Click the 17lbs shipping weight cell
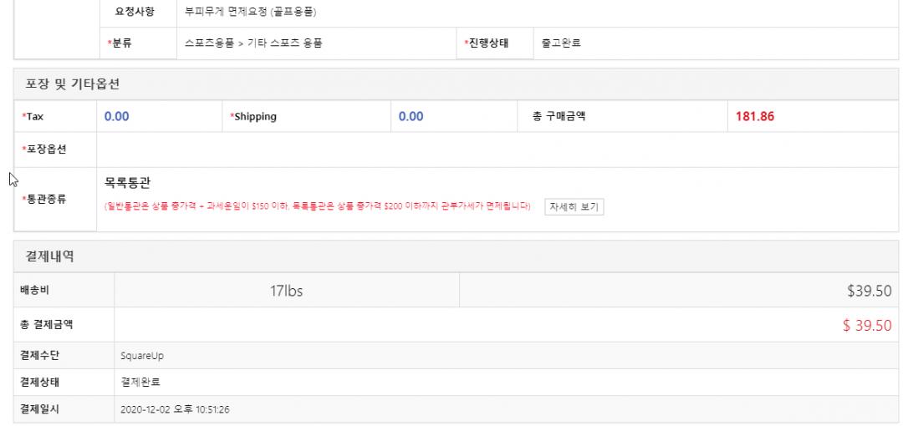The height and width of the screenshot is (426, 903). pos(286,291)
